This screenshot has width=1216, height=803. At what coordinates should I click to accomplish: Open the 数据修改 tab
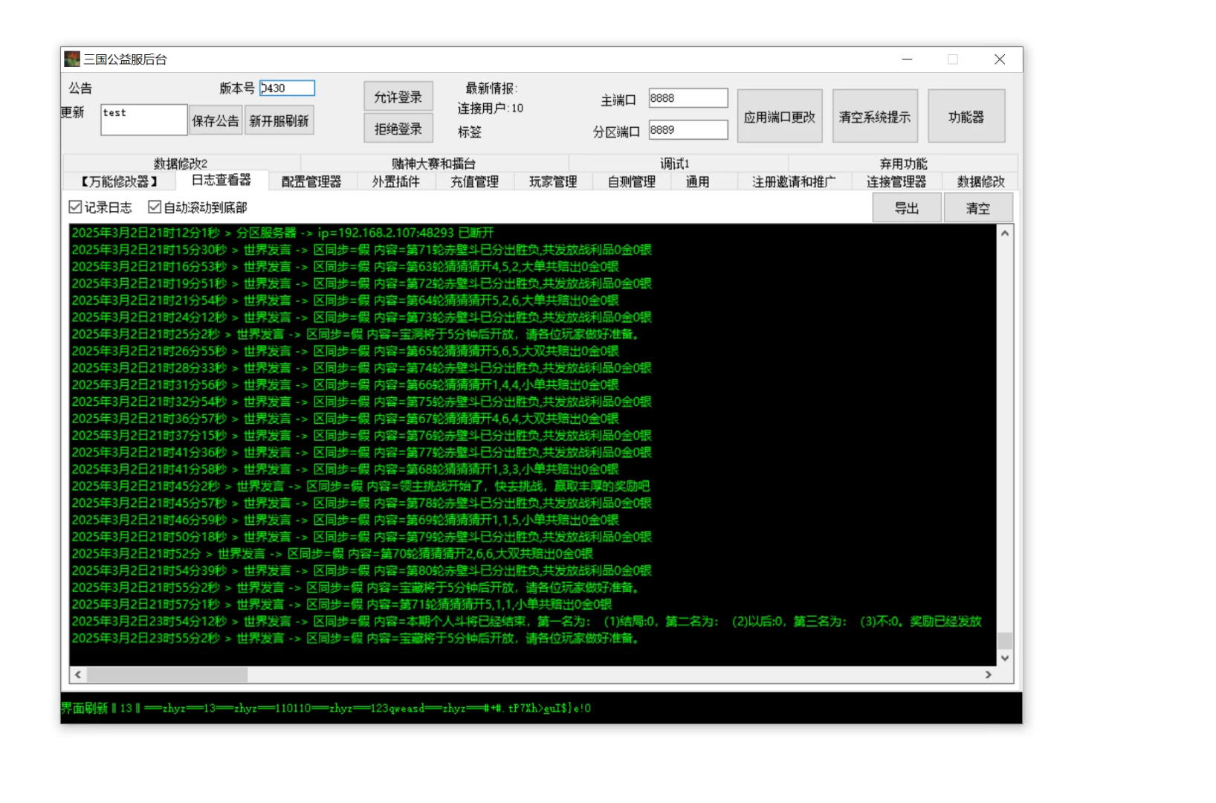tap(981, 181)
